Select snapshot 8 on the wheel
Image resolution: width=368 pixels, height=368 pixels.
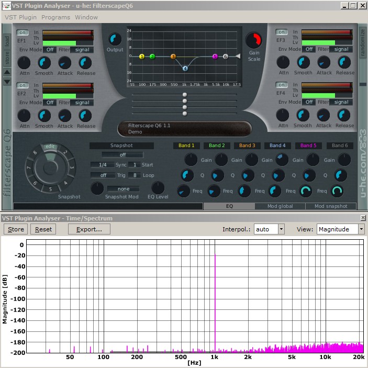pyautogui.click(x=35, y=152)
